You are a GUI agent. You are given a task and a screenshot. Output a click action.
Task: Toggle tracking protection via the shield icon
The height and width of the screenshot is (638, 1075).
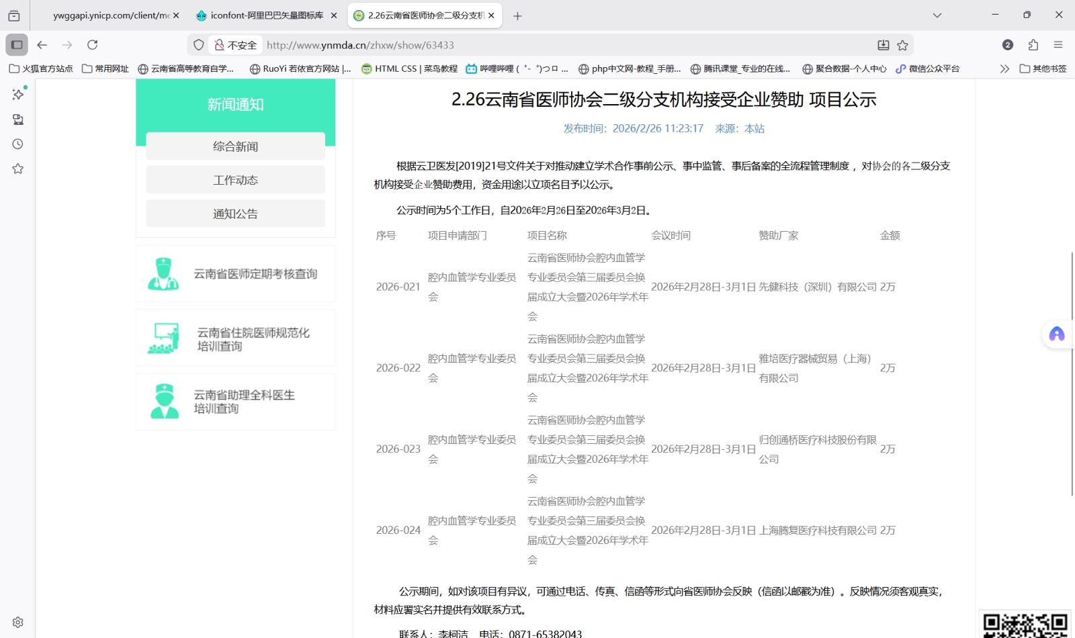tap(198, 45)
